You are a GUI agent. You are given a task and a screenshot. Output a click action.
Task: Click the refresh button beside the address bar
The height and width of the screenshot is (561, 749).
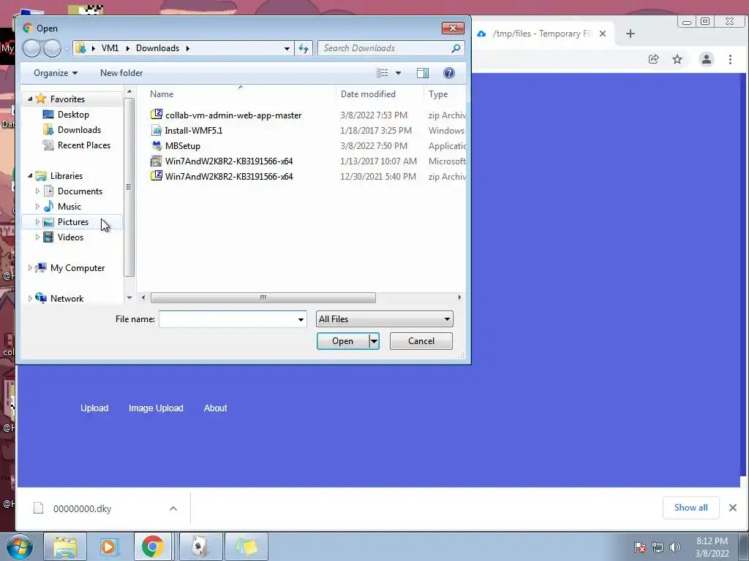tap(304, 48)
